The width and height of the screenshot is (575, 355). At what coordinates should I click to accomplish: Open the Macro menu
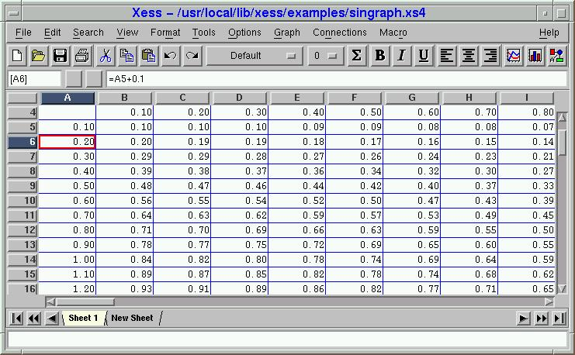pos(393,33)
